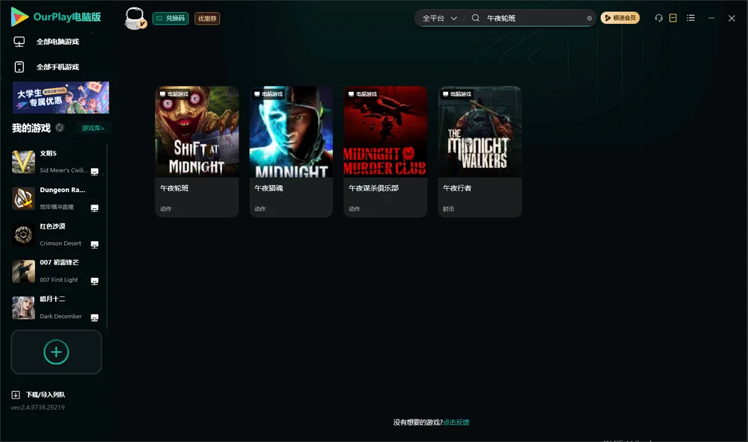Viewport: 748px width, 442px height.
Task: Open 红色沙漠 in my games list
Action: (x=55, y=234)
